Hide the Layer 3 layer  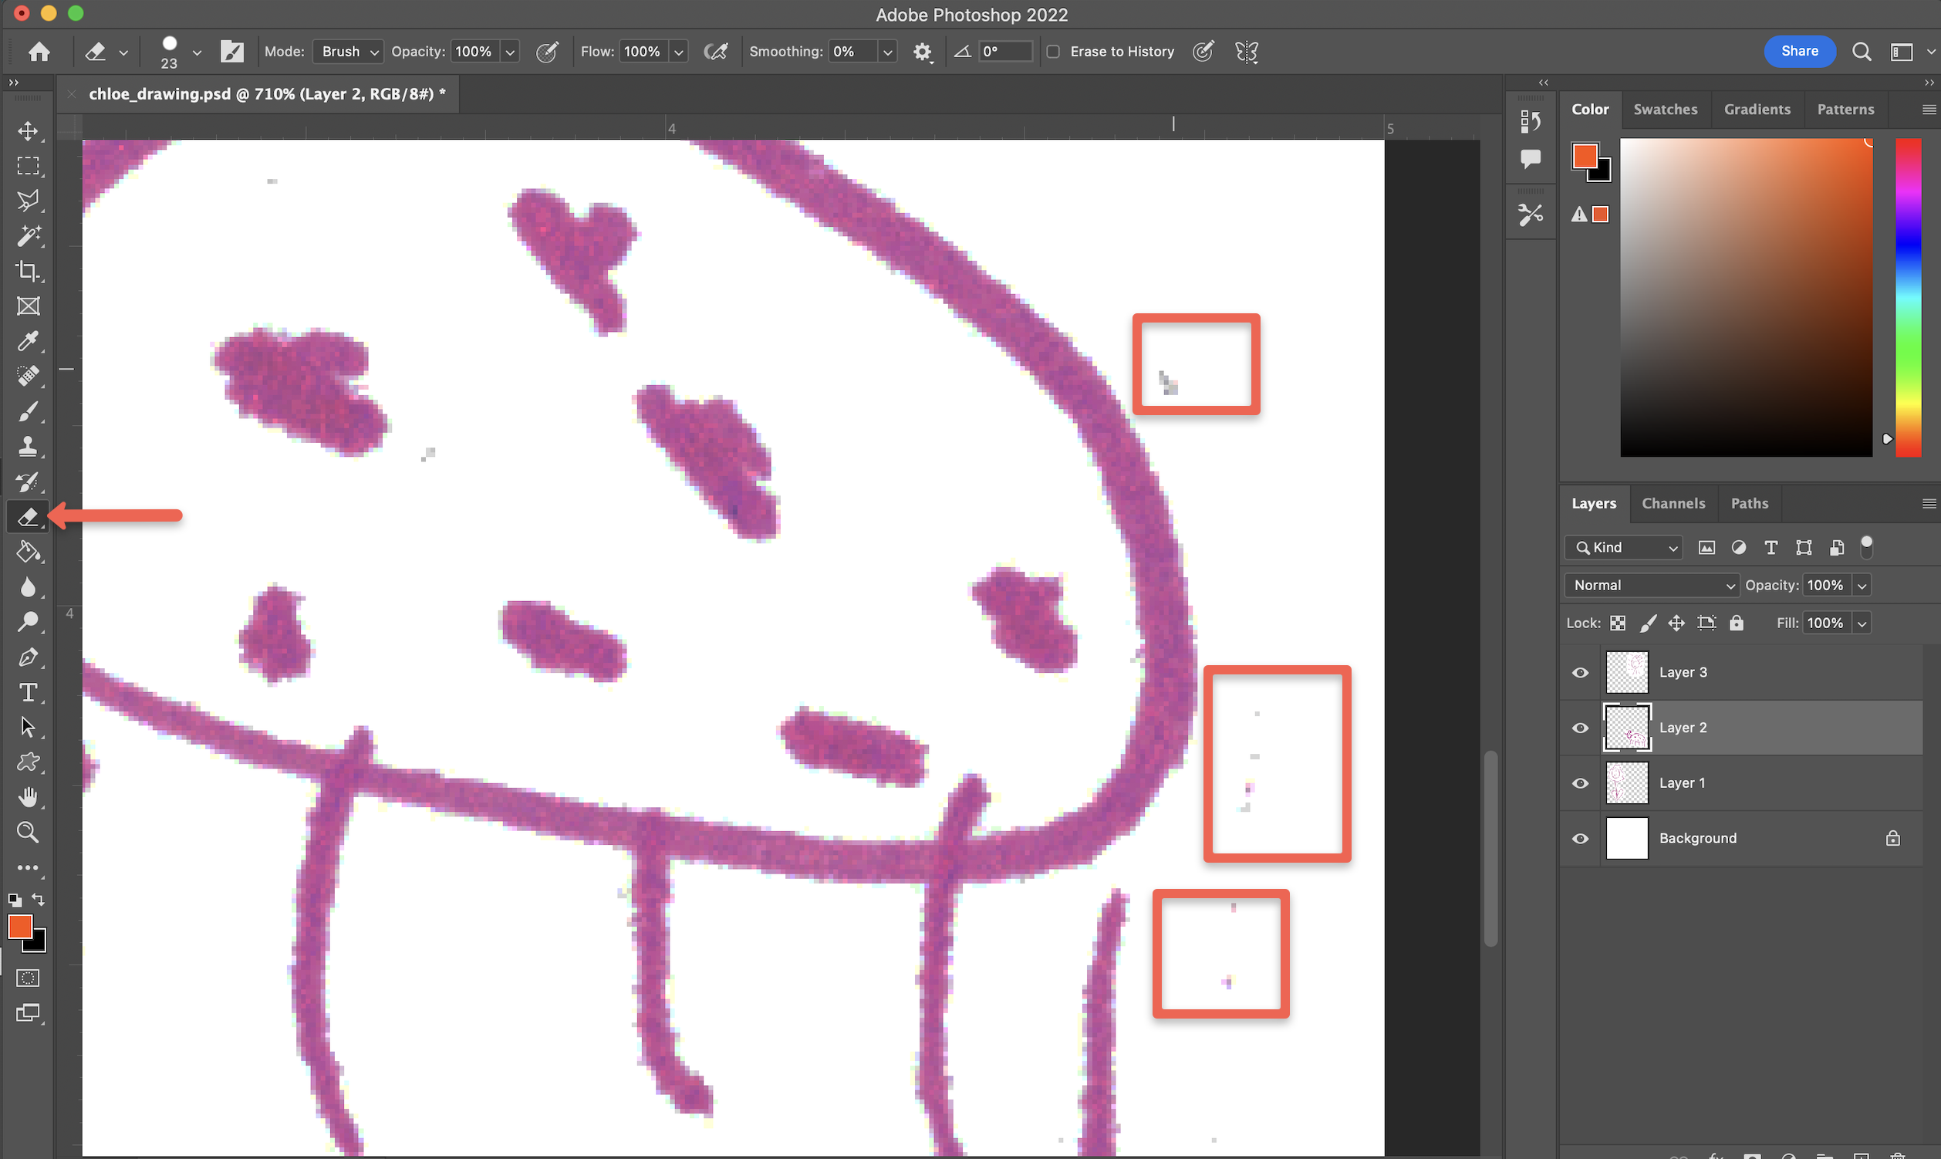pyautogui.click(x=1579, y=671)
